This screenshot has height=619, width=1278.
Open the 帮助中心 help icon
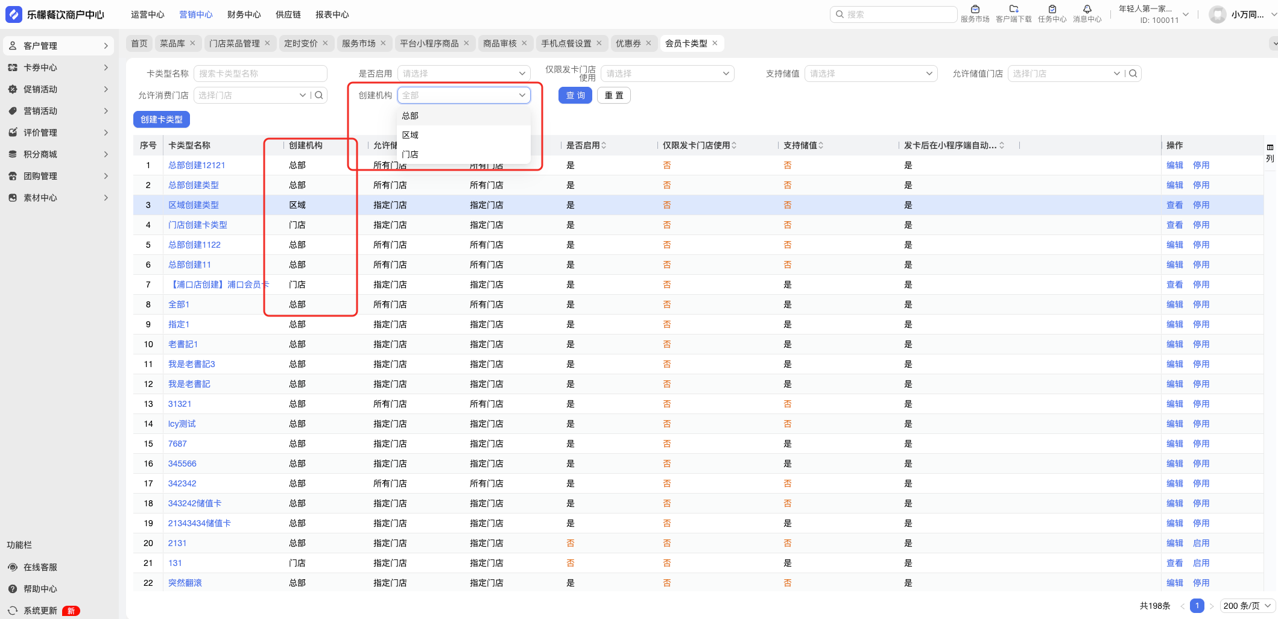(x=13, y=589)
